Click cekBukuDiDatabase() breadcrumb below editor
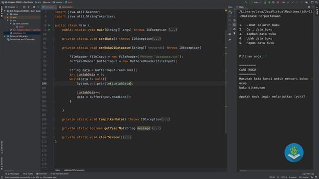The image size is (319, 179). pyautogui.click(x=74, y=170)
